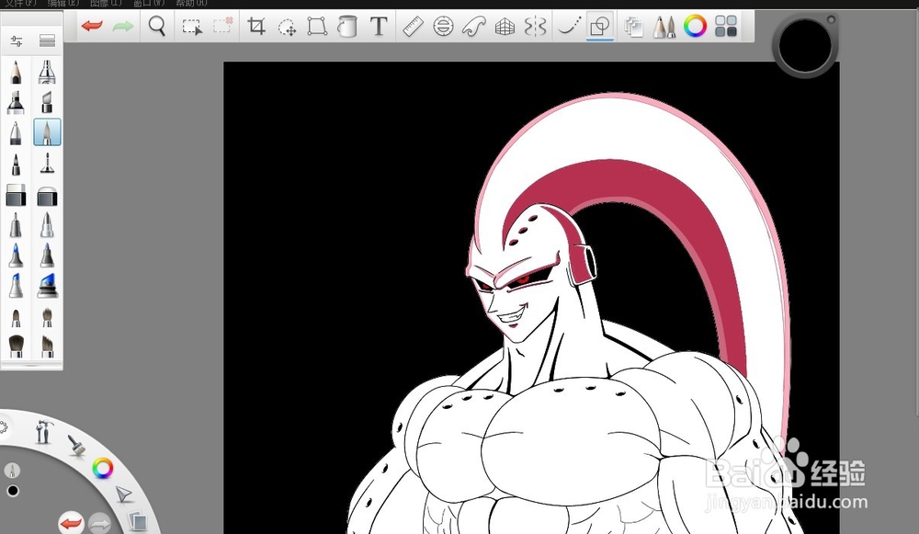Image resolution: width=919 pixels, height=534 pixels.
Task: Open the 编辑 (Edit) menu
Action: pyautogui.click(x=63, y=4)
